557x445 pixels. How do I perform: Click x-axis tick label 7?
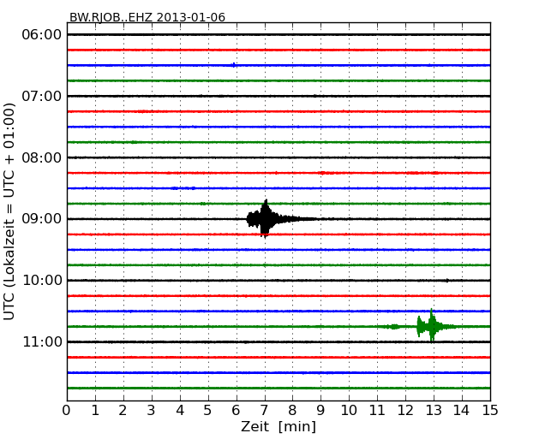click(x=264, y=411)
